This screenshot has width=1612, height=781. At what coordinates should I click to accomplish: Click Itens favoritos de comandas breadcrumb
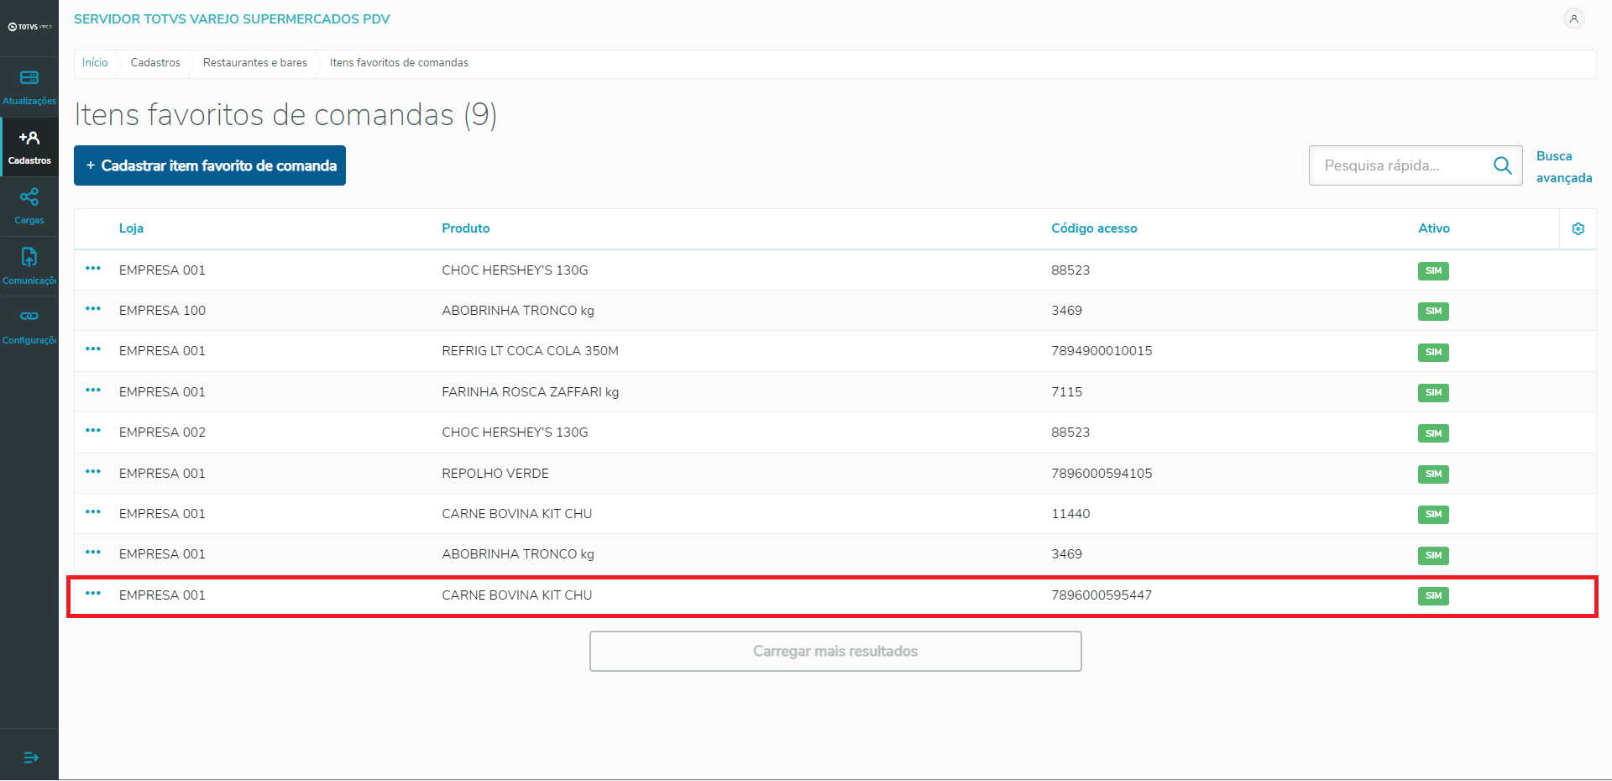[x=399, y=63]
